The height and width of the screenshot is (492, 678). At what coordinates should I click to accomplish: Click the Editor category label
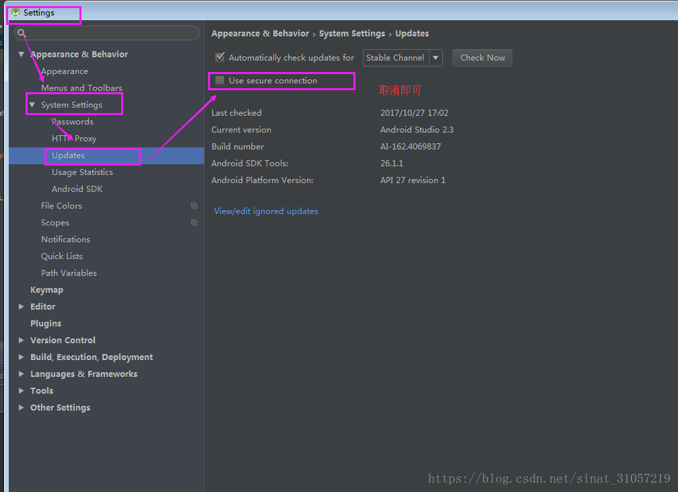click(43, 306)
